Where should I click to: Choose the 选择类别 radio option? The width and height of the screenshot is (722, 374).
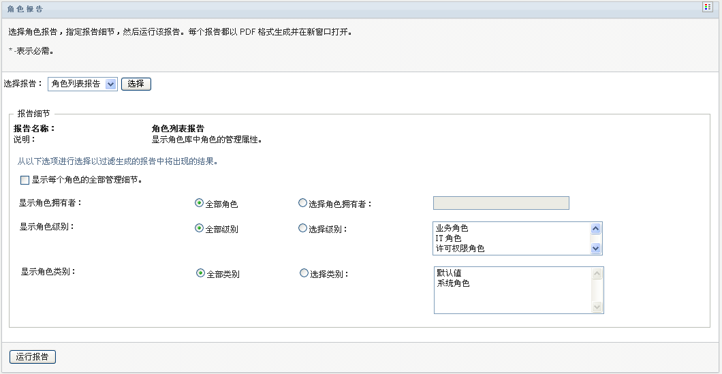click(x=304, y=274)
